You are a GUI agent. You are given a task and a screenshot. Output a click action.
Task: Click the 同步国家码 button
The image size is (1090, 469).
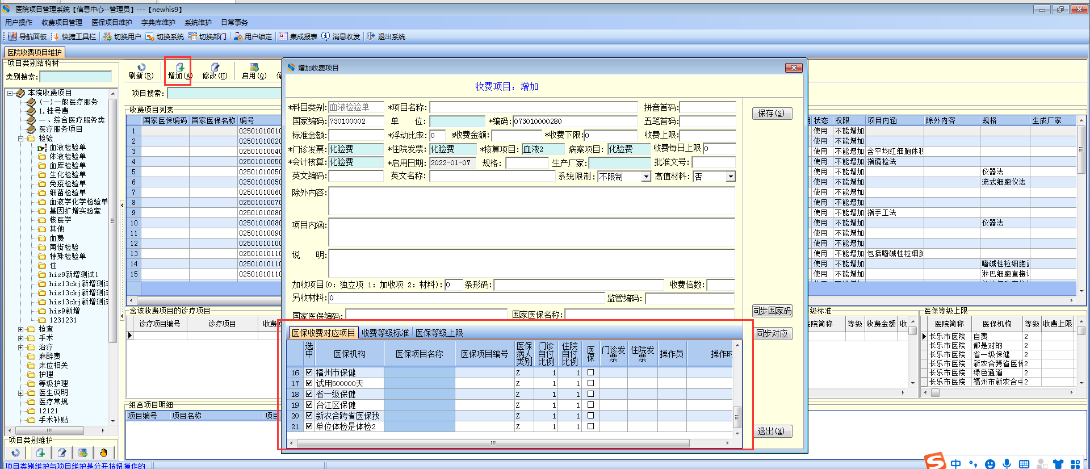[x=772, y=311]
